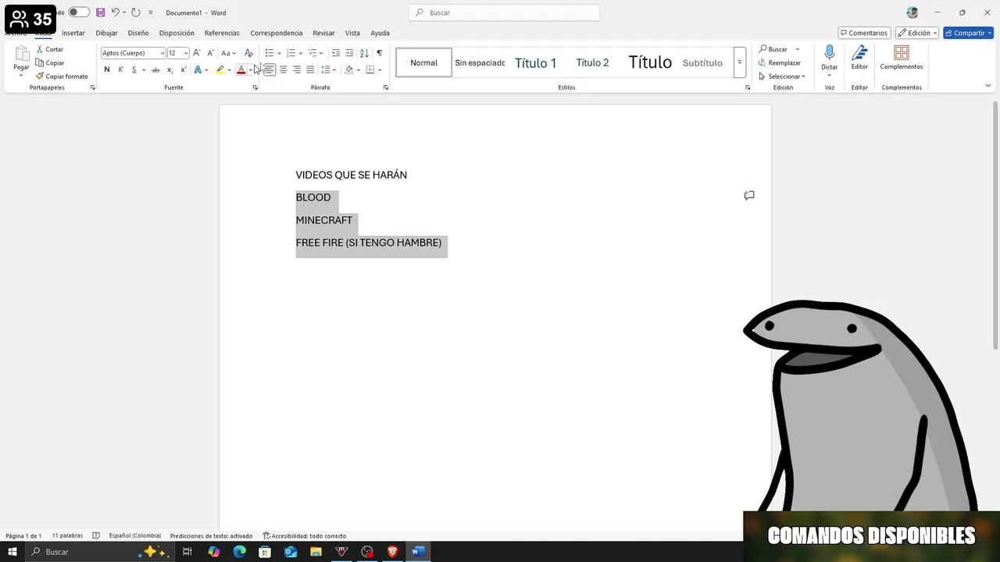The image size is (1000, 562).
Task: Click Reemplazar in the Edición group
Action: 779,62
